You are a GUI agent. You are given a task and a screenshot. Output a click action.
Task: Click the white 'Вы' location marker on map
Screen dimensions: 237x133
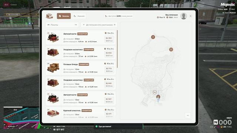(x=155, y=92)
